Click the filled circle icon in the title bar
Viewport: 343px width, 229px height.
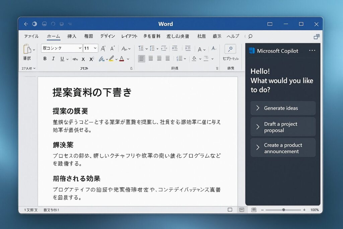coord(35,24)
